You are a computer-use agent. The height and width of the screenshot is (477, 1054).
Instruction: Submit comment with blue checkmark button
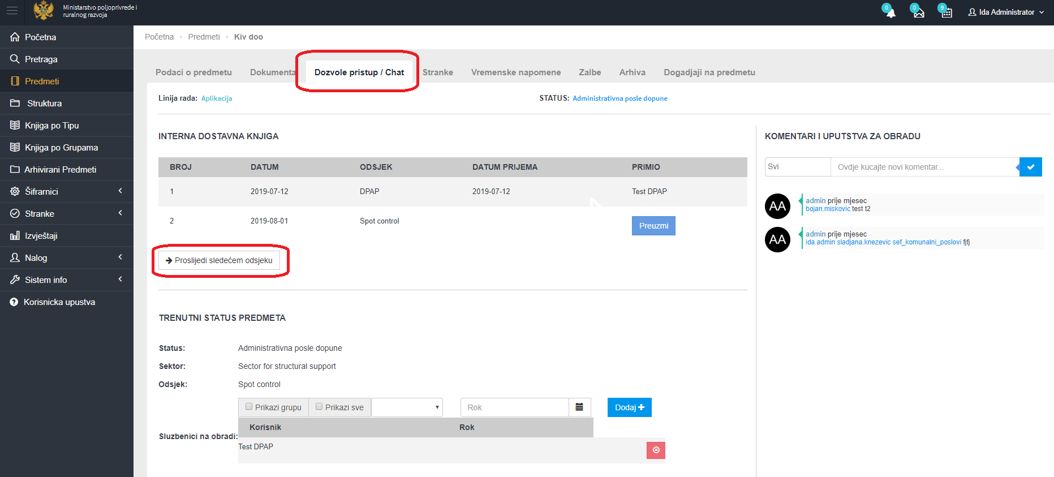1030,167
